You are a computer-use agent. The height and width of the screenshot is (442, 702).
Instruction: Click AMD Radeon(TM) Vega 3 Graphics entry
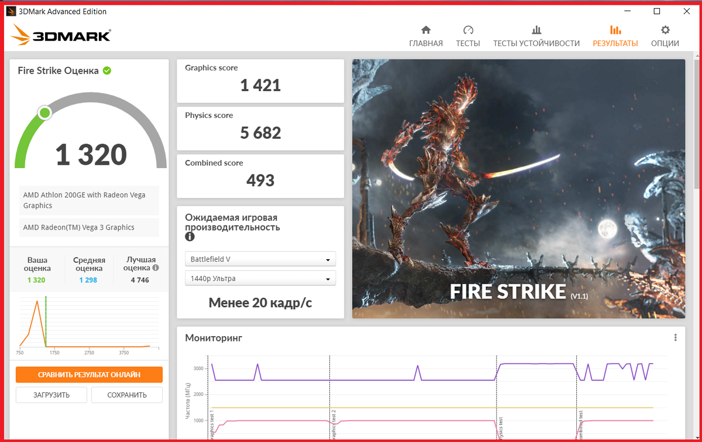89,228
